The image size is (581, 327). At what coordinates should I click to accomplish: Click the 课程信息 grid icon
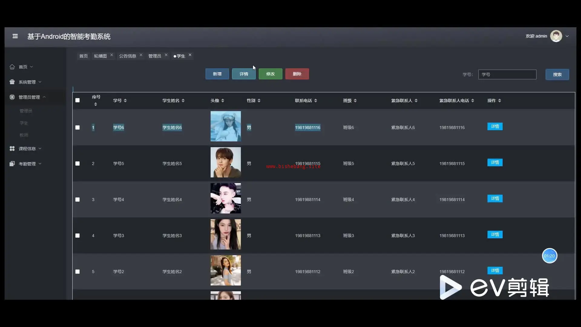click(x=12, y=148)
